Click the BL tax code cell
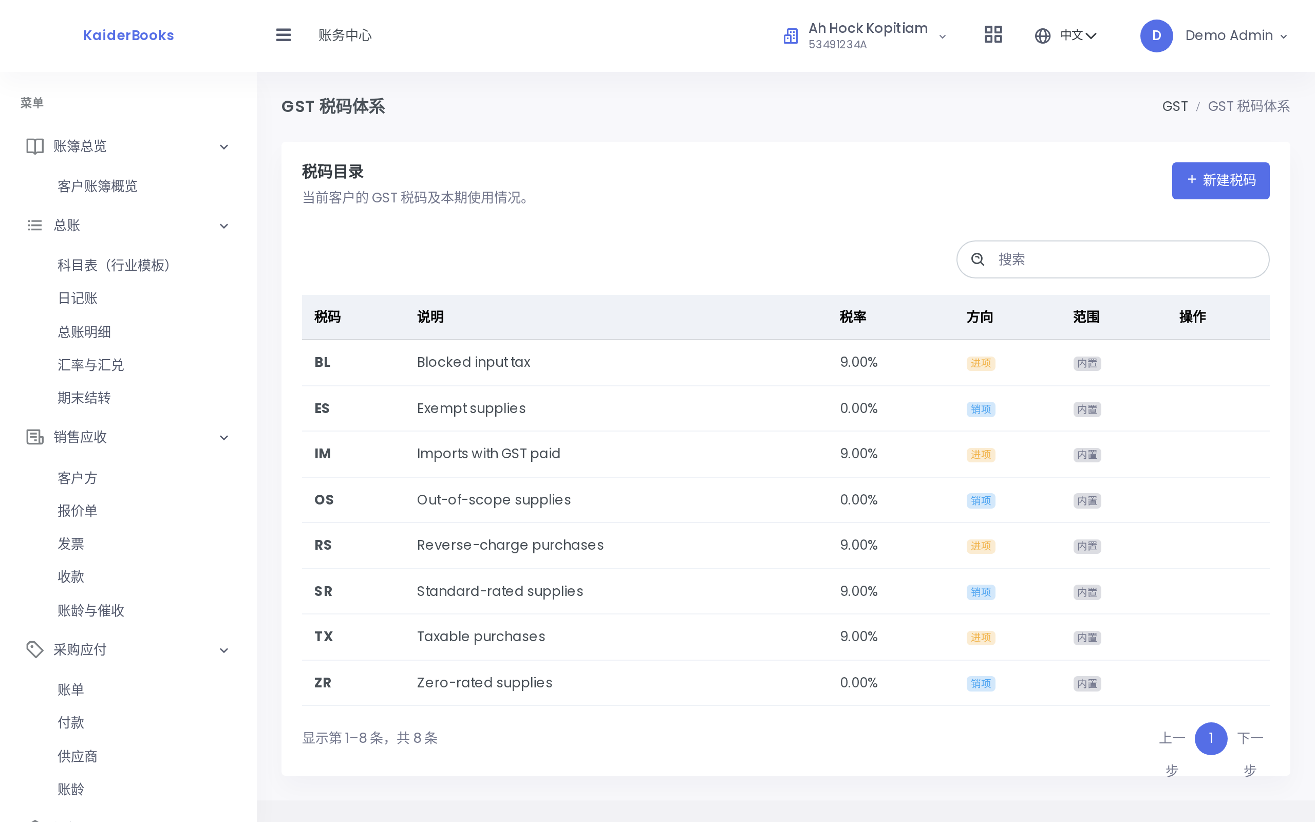This screenshot has height=822, width=1315. click(322, 363)
